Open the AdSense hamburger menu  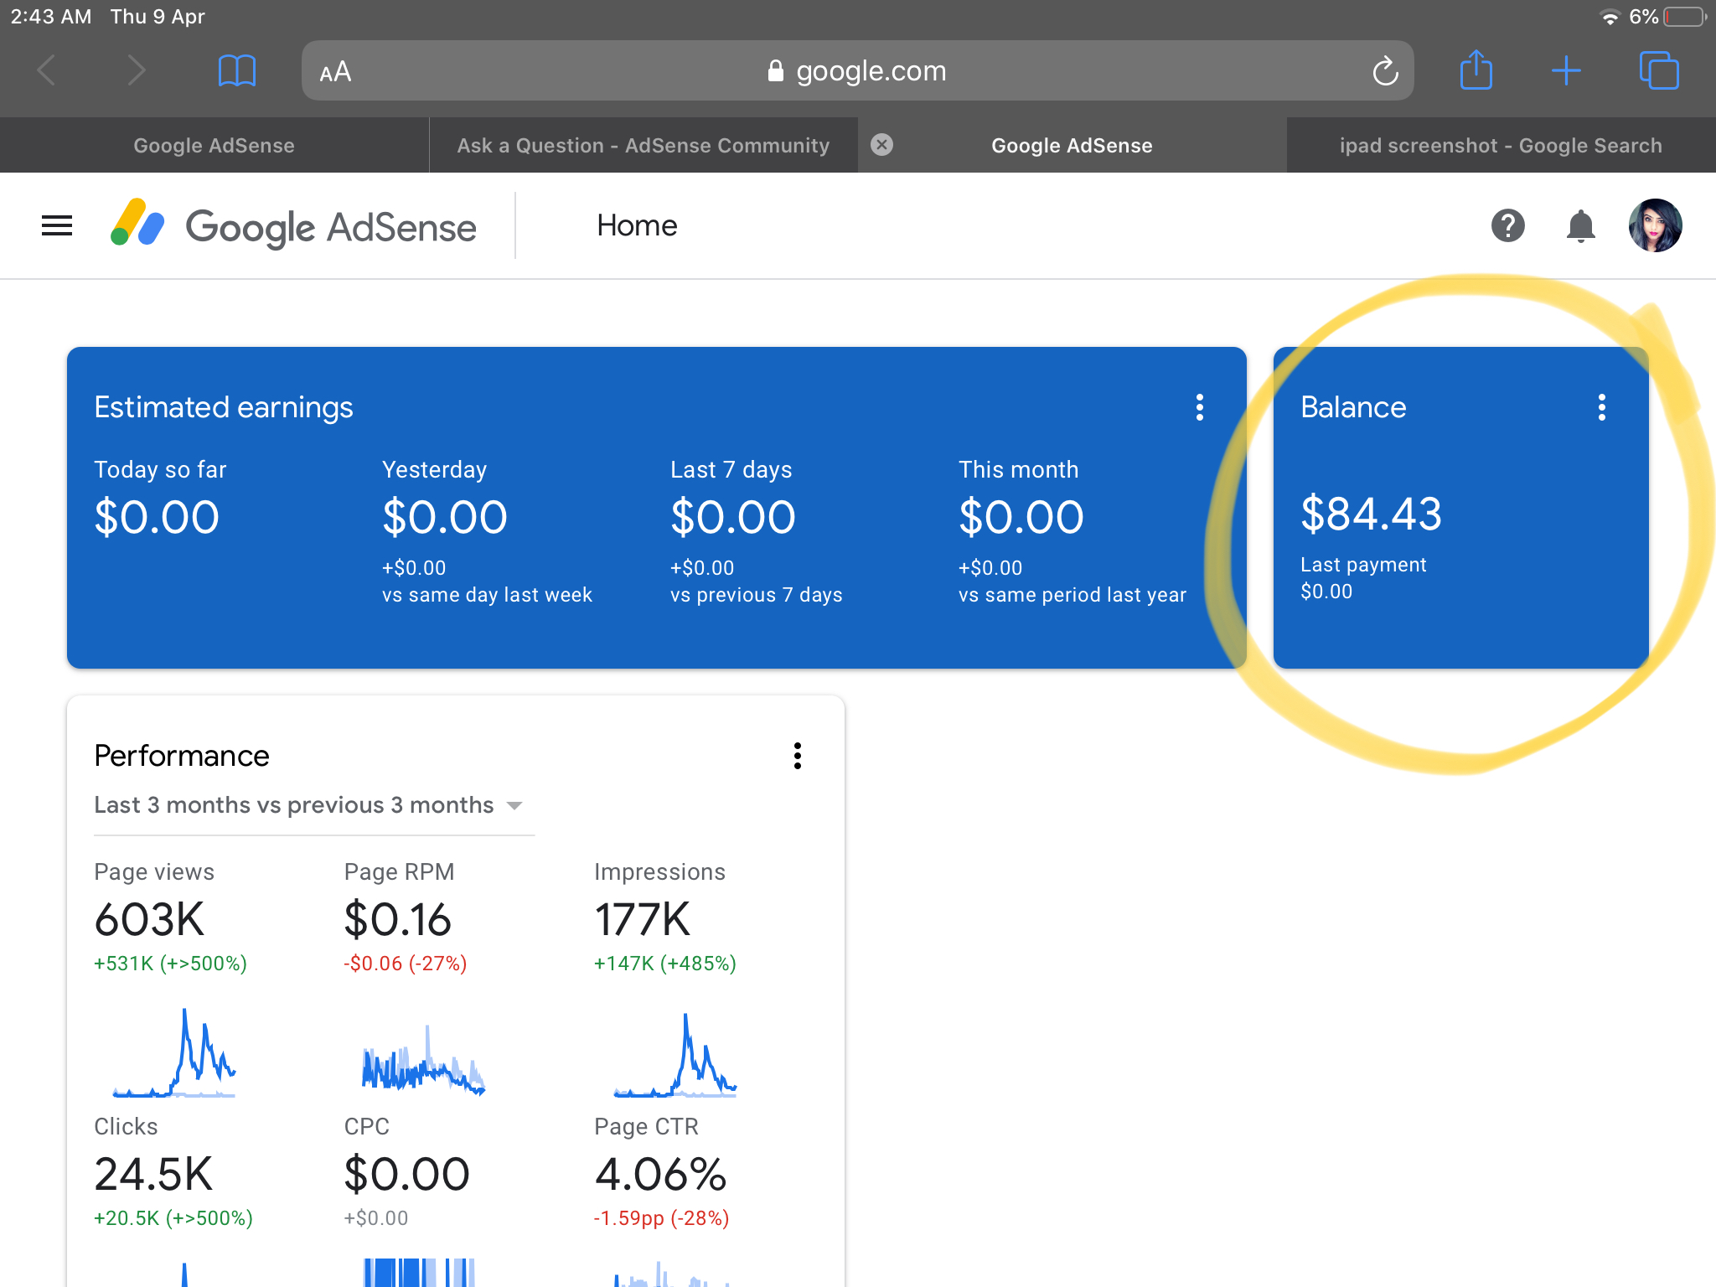[x=57, y=225]
